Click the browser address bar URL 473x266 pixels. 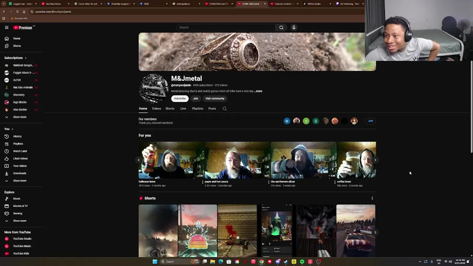(53, 11)
